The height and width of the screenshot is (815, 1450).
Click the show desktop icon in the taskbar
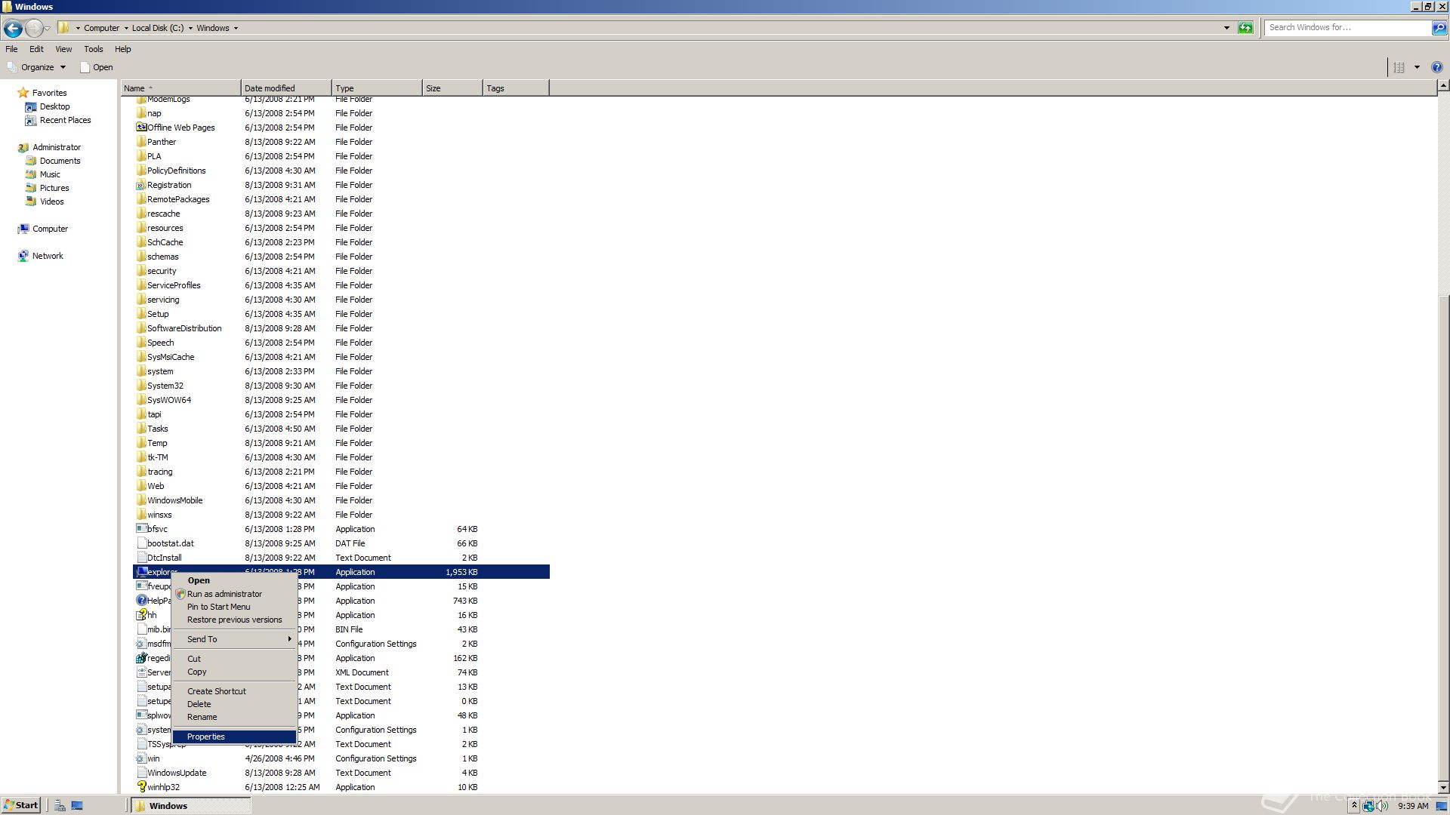[77, 805]
